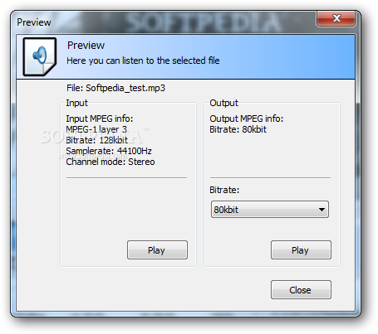The image size is (378, 334).
Task: Click the Bitrate: label above the dropdown
Action: click(x=224, y=190)
